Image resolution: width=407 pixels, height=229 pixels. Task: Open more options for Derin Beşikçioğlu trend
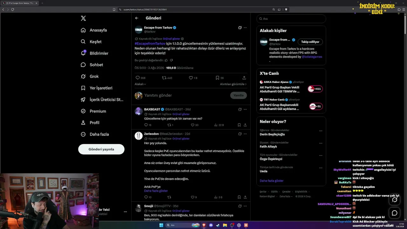[321, 131]
